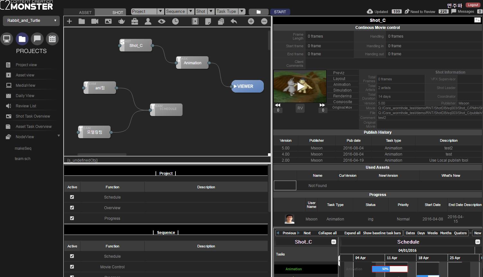Click the person user icon in toolbar
The width and height of the screenshot is (483, 277).
tap(148, 21)
